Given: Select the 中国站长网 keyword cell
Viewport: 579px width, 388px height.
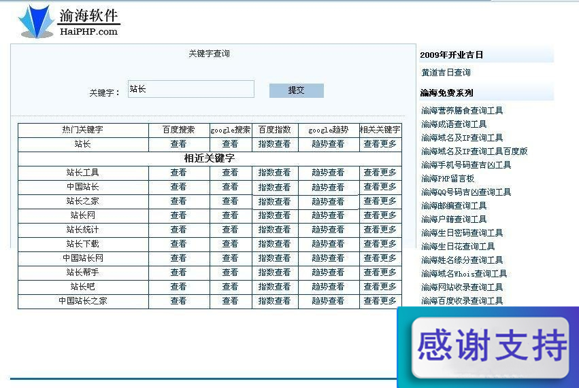Looking at the screenshot, I should [83, 258].
